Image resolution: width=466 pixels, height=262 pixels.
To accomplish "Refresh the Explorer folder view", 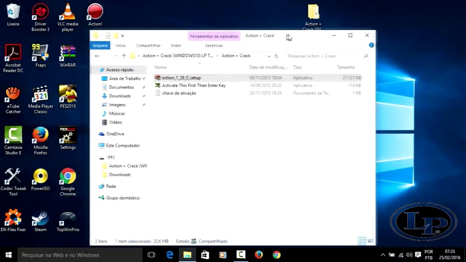I will coord(276,56).
